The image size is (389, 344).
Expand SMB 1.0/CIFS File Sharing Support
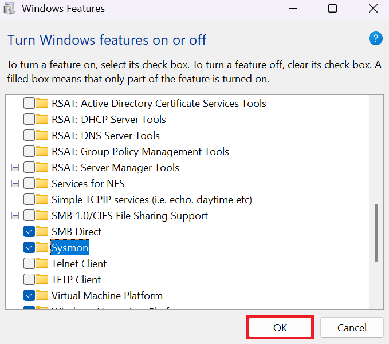pos(15,216)
